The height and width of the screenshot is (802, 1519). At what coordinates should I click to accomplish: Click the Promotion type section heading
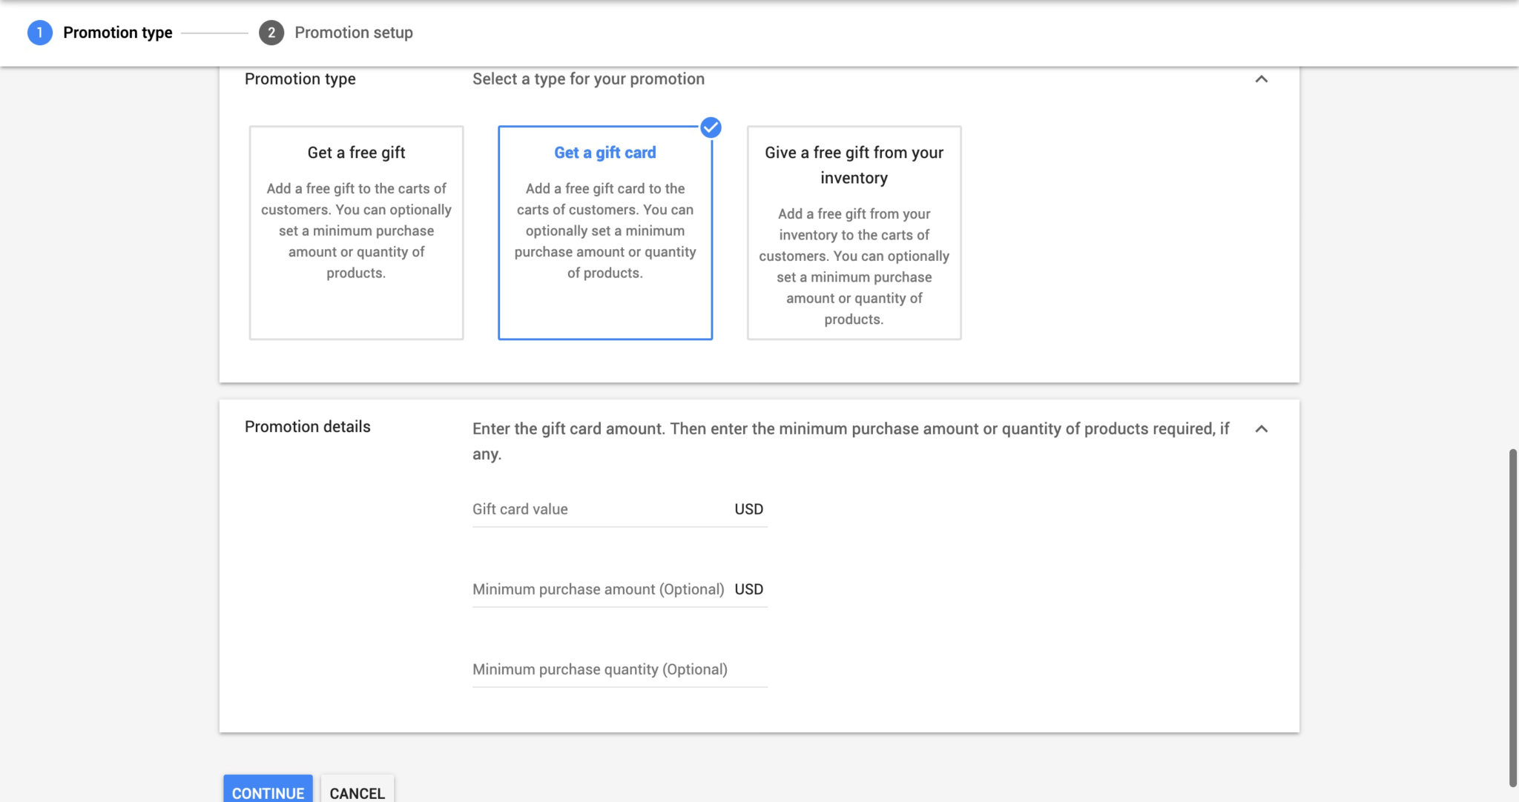(x=300, y=79)
